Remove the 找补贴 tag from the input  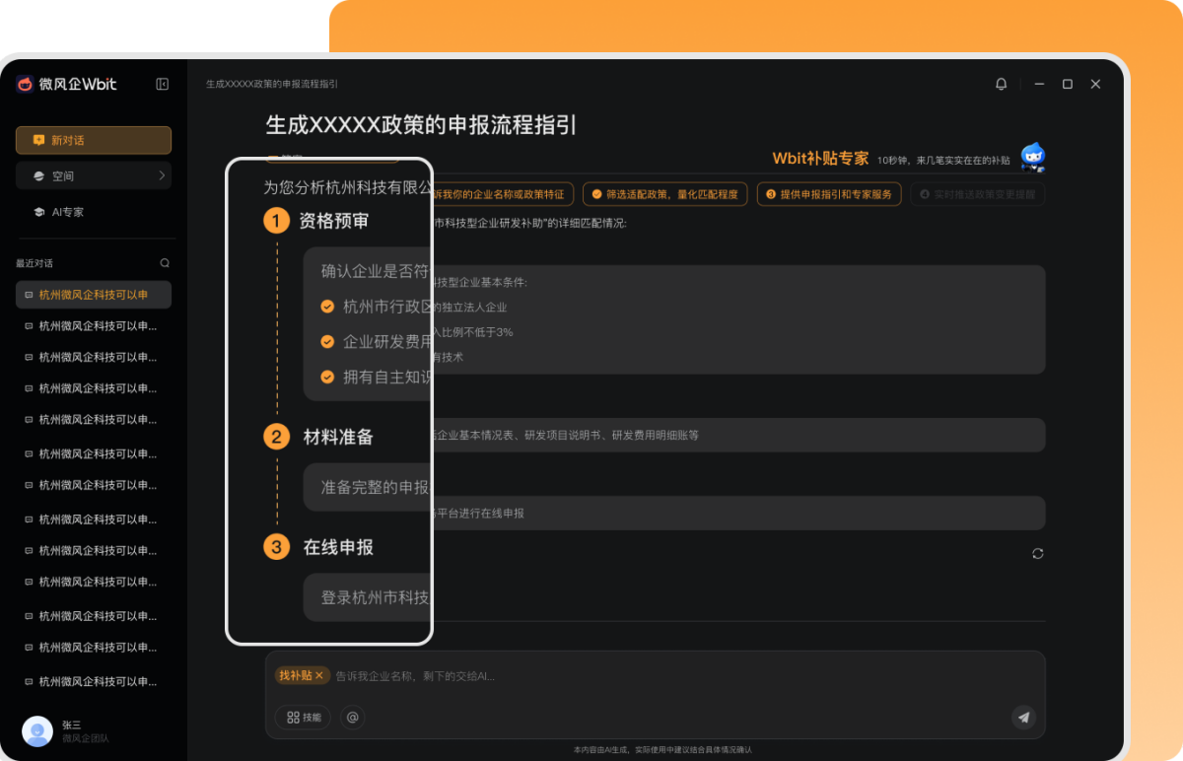(x=317, y=675)
